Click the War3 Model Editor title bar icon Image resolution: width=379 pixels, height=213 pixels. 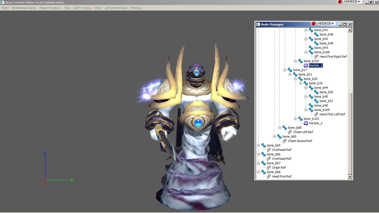coord(2,2)
